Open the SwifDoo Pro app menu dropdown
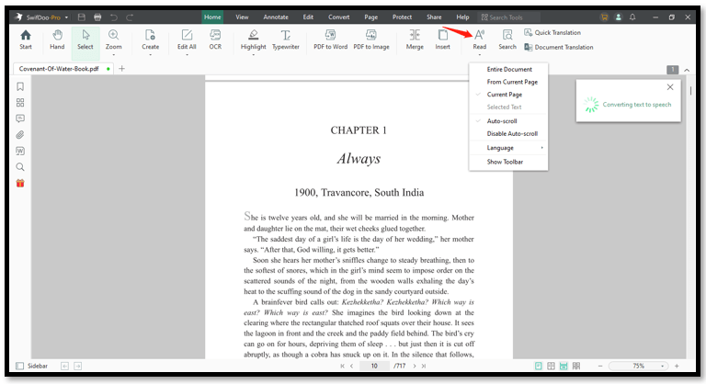Screen dimensions: 706x384 point(66,17)
